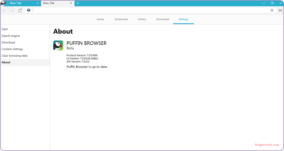This screenshot has height=151, width=284.
Task: Select the Settings tab
Action: click(x=184, y=19)
